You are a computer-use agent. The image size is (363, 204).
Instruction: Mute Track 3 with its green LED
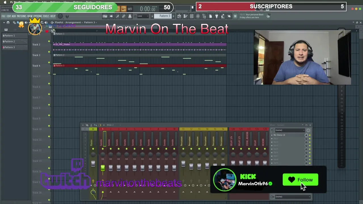[49, 62]
